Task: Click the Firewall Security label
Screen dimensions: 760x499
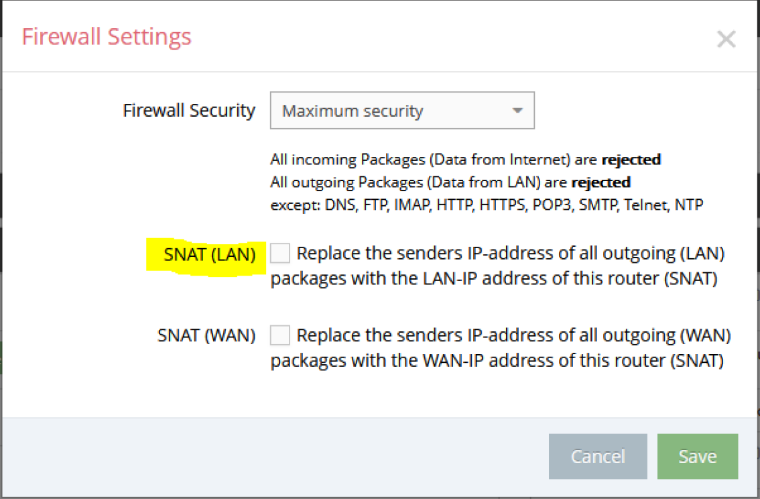Action: [188, 111]
